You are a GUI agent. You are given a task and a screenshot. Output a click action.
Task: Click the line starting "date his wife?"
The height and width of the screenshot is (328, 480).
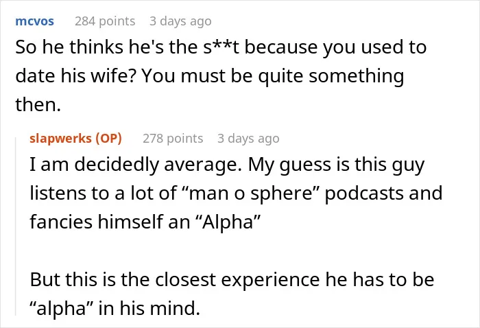click(210, 75)
